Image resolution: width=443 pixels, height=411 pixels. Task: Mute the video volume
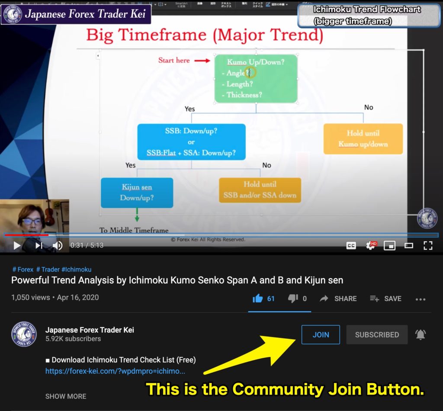pos(58,245)
